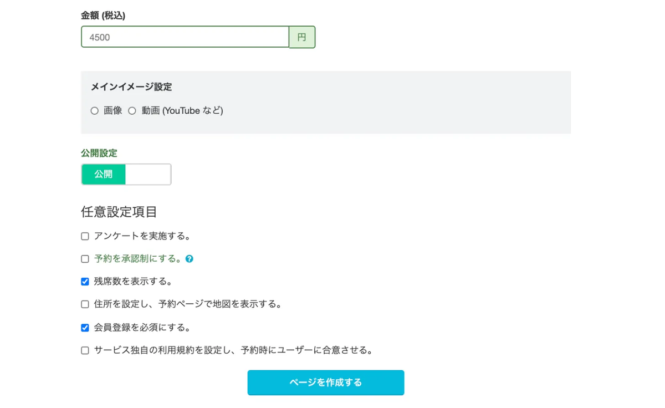Click the 公開設定 label

[99, 153]
